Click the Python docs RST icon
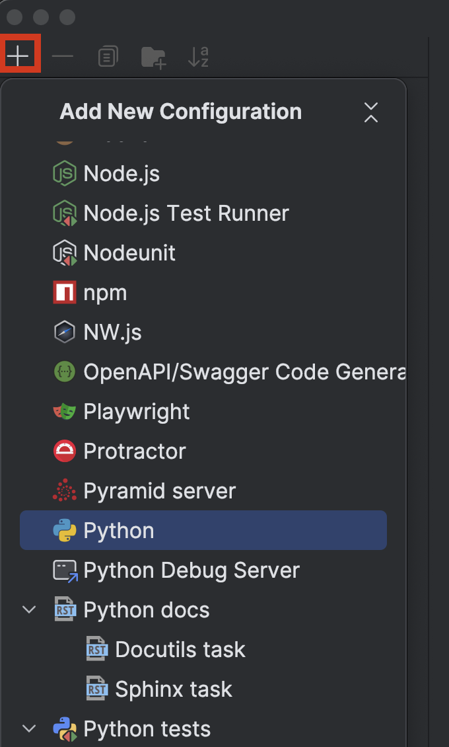This screenshot has height=747, width=449. coord(65,609)
